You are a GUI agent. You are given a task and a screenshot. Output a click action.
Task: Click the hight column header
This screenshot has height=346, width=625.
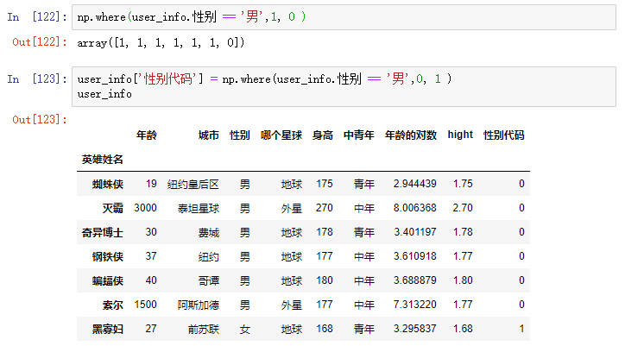[460, 135]
